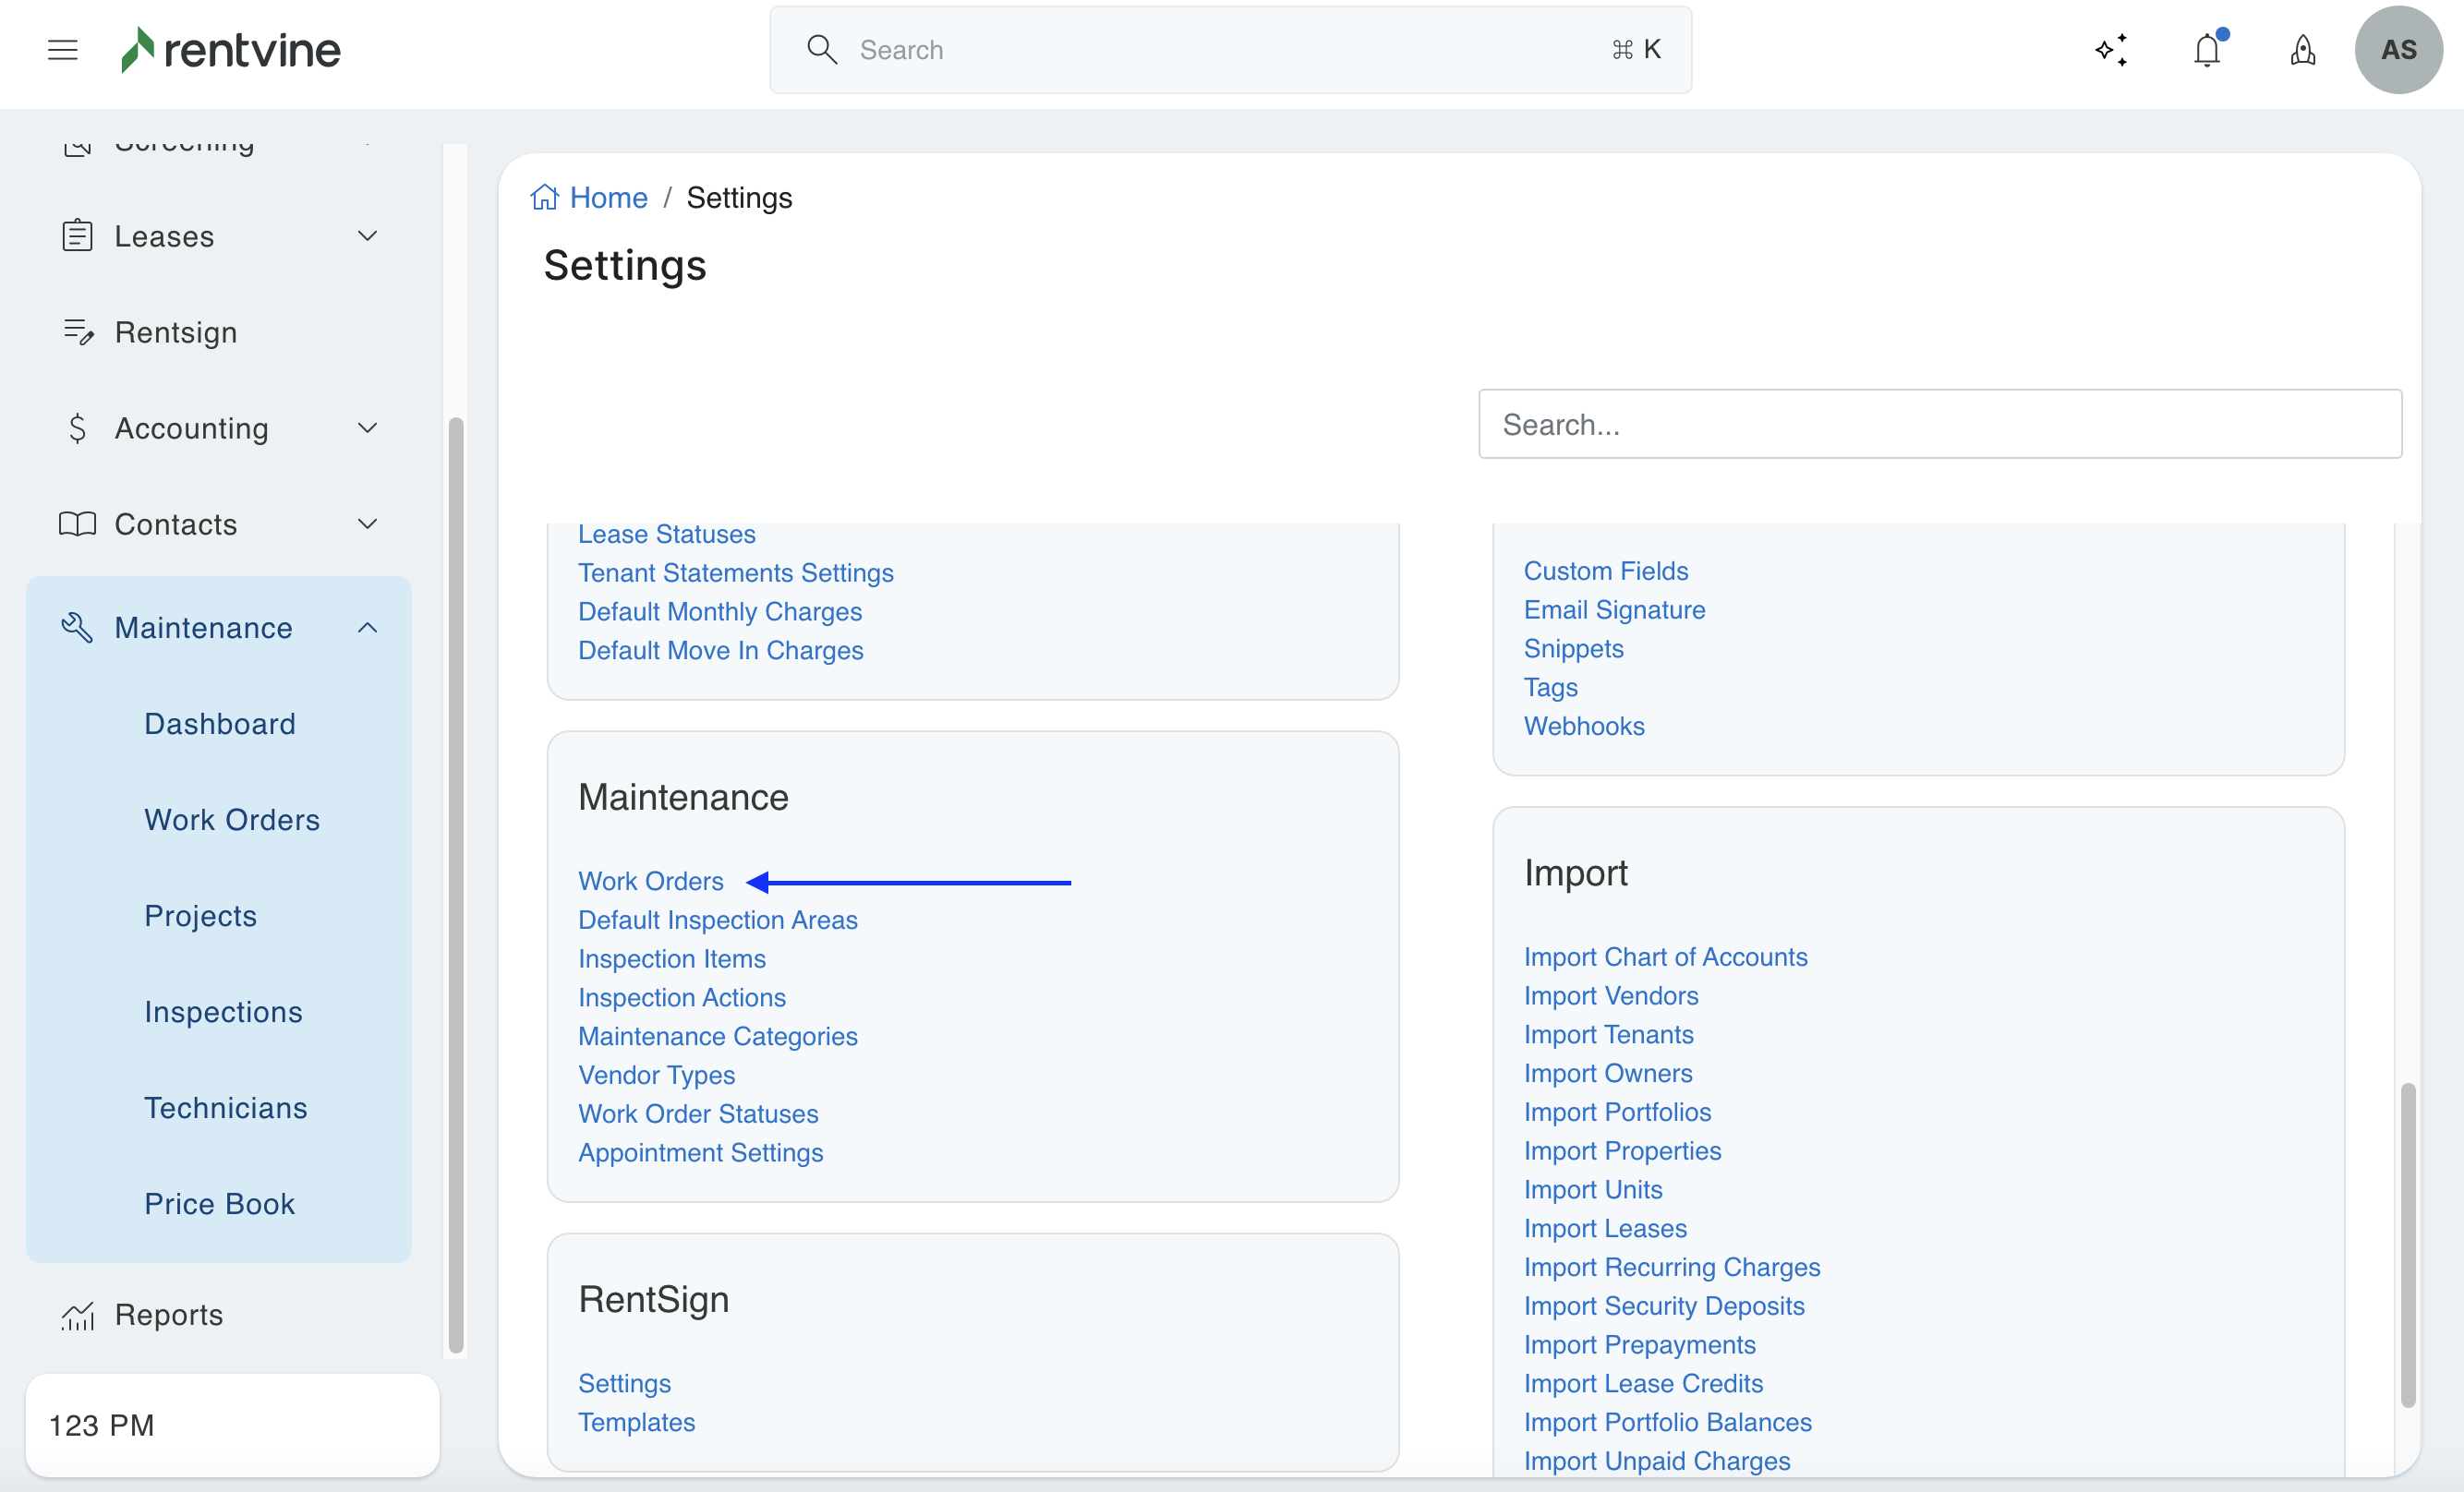Click the rocket launch icon in the header

click(x=2302, y=50)
